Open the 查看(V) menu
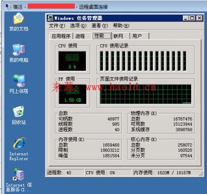The image size is (207, 194). tap(100, 26)
